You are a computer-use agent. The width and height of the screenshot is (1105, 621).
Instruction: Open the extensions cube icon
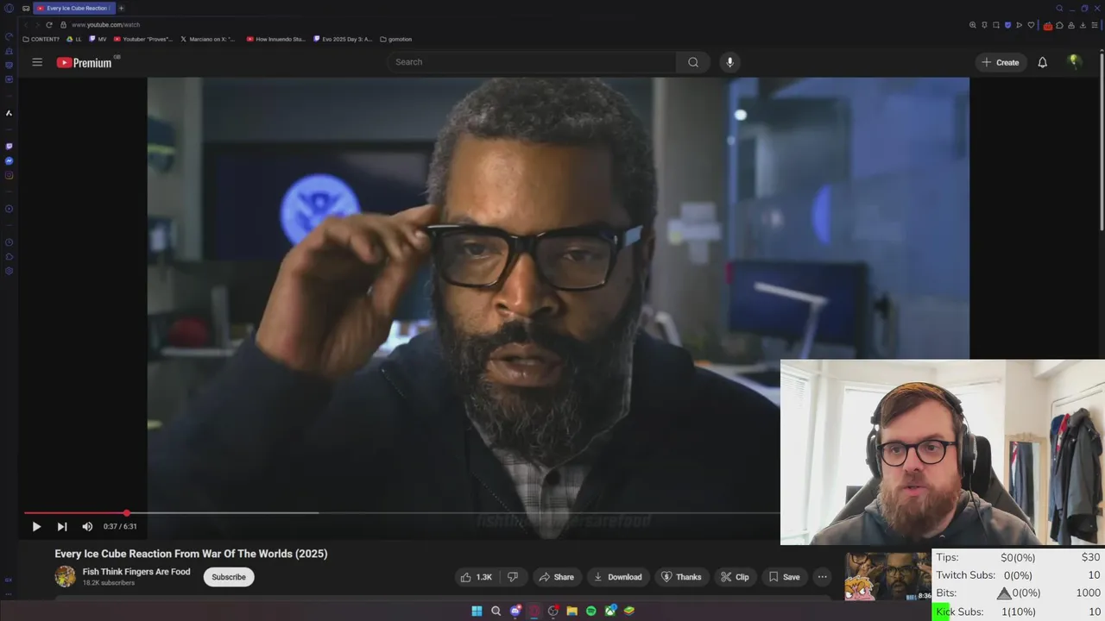click(x=1059, y=25)
